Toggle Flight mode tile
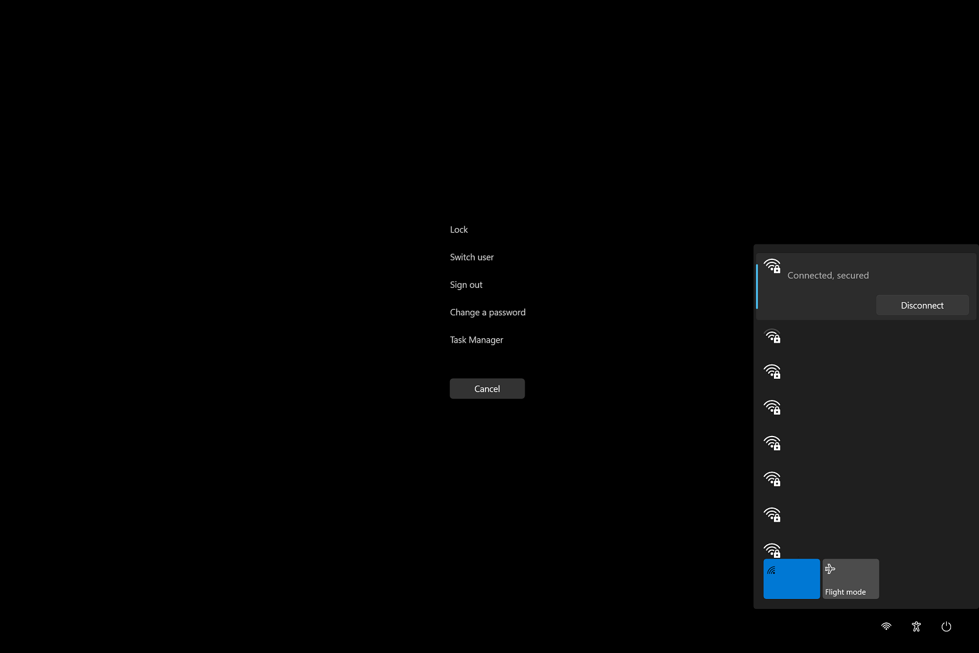This screenshot has height=653, width=979. tap(850, 579)
